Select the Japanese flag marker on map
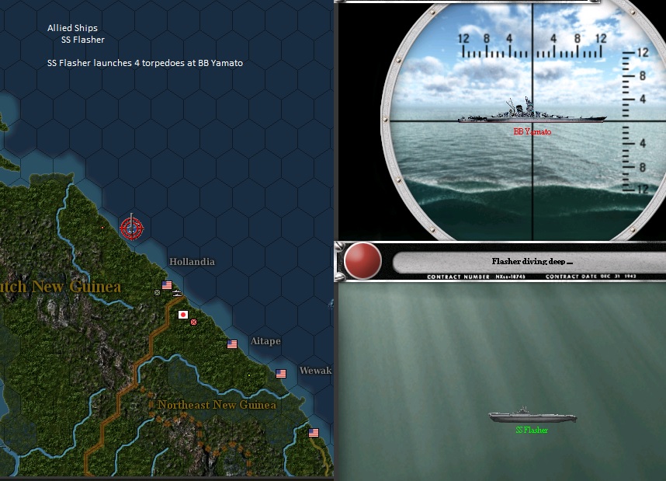 click(183, 315)
